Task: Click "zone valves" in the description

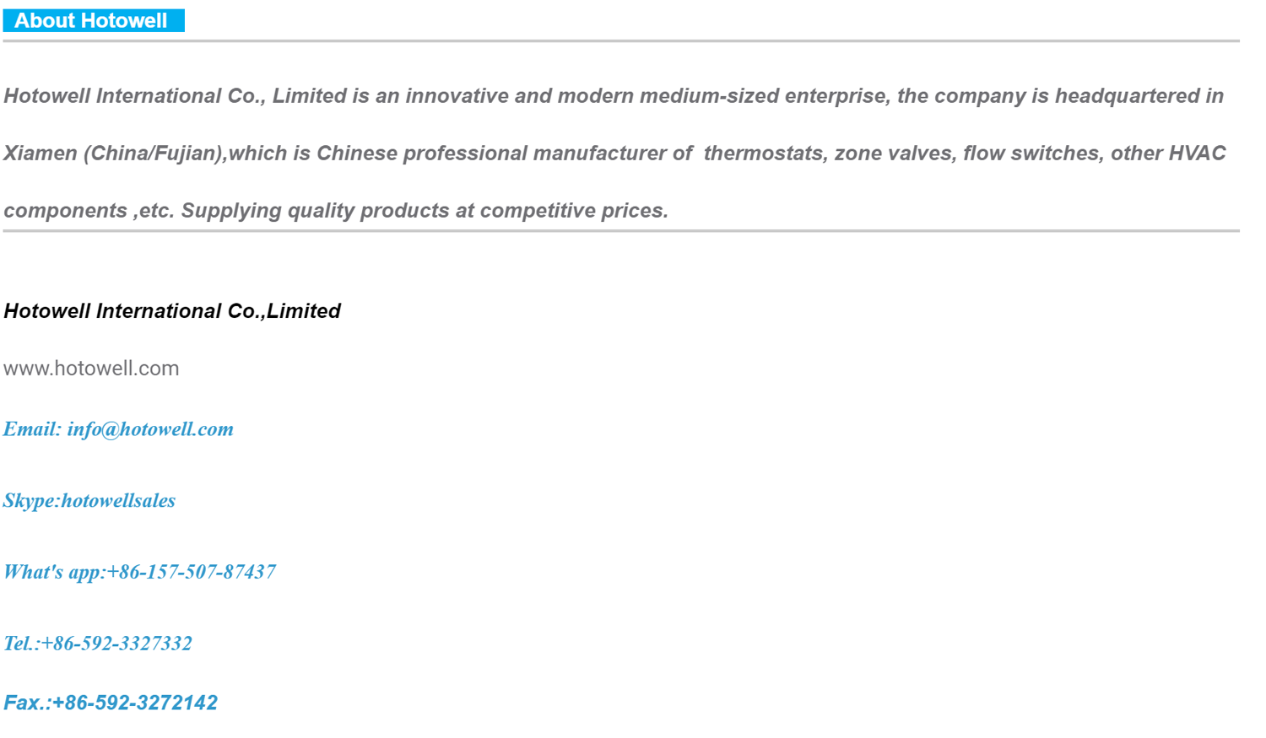Action: point(895,154)
